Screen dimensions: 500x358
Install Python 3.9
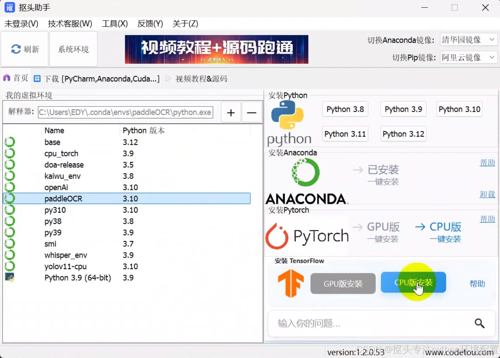click(403, 109)
